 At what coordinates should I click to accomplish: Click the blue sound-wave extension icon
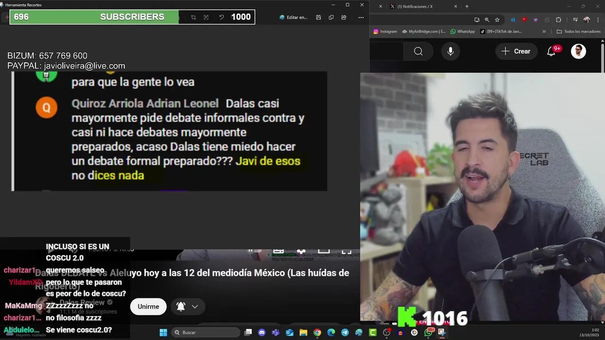[513, 20]
